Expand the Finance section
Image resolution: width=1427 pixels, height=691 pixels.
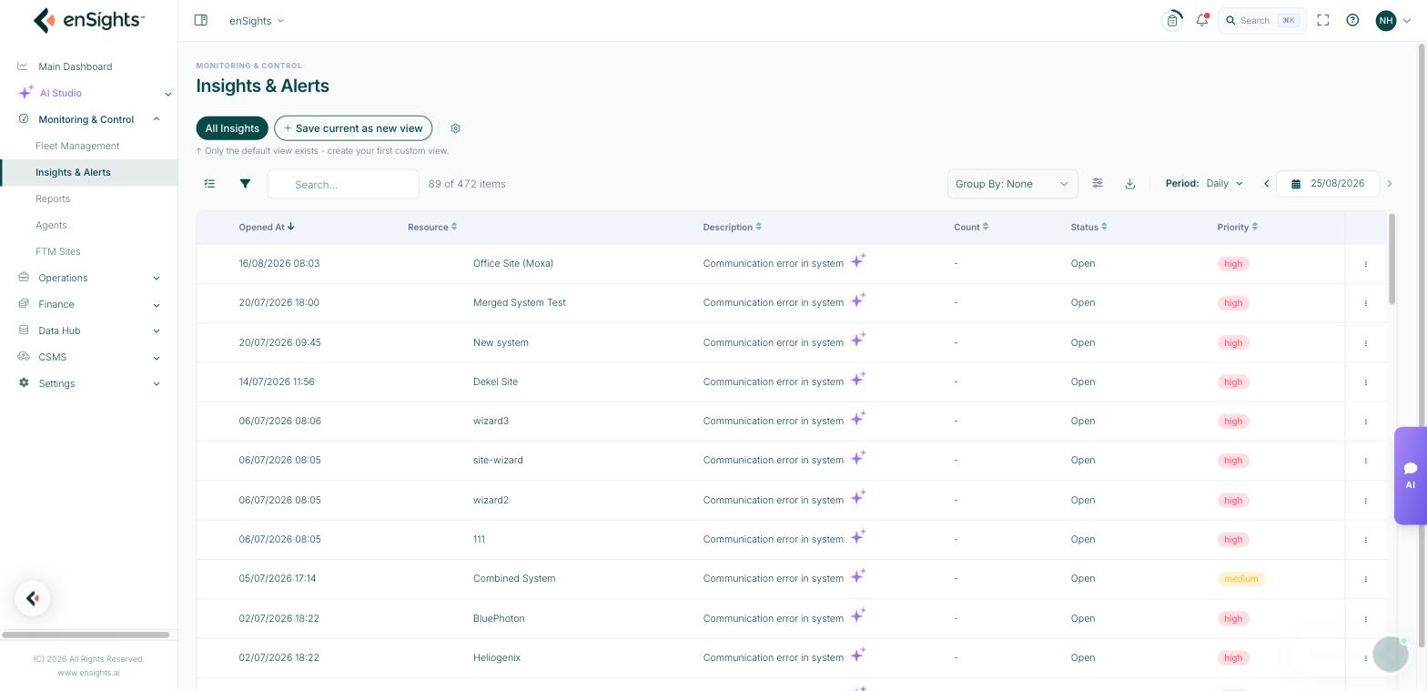coord(88,304)
